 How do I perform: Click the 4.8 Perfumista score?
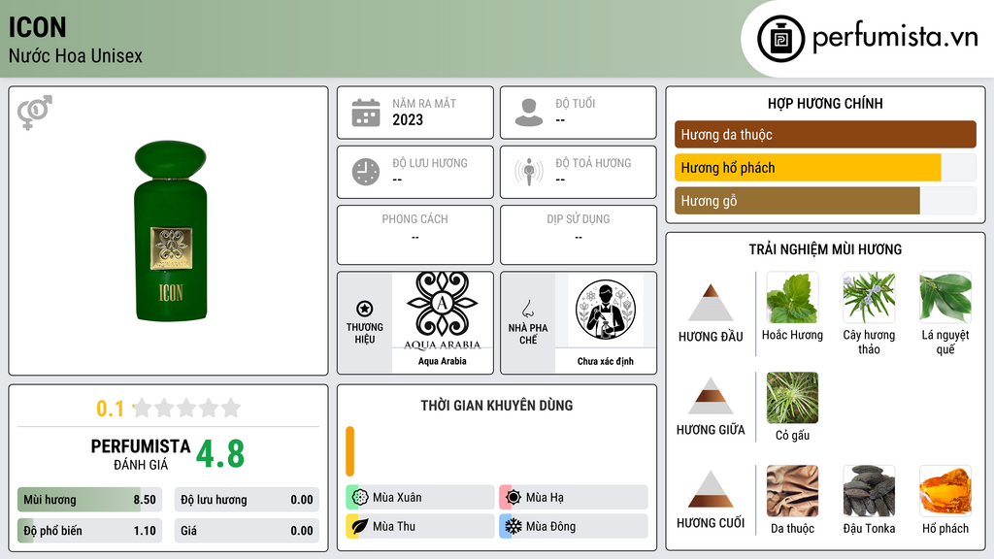coord(220,454)
